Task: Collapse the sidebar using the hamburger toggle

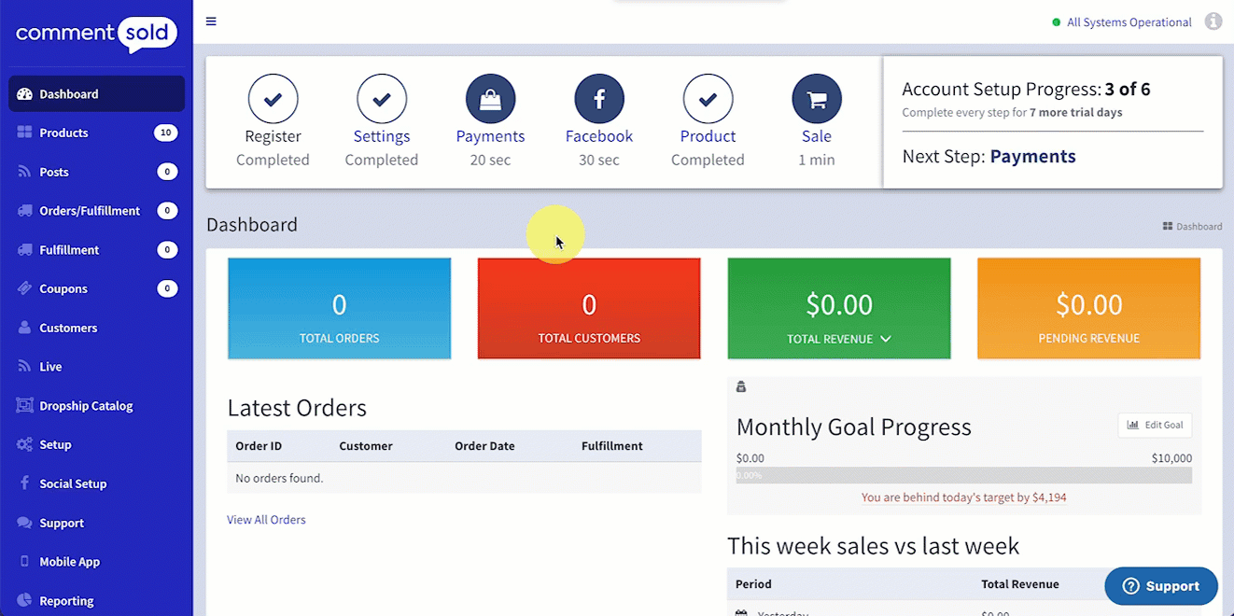Action: click(x=211, y=21)
